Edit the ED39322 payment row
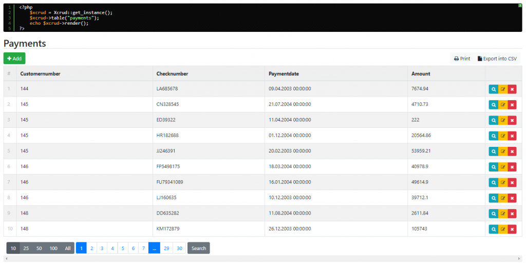 point(503,120)
